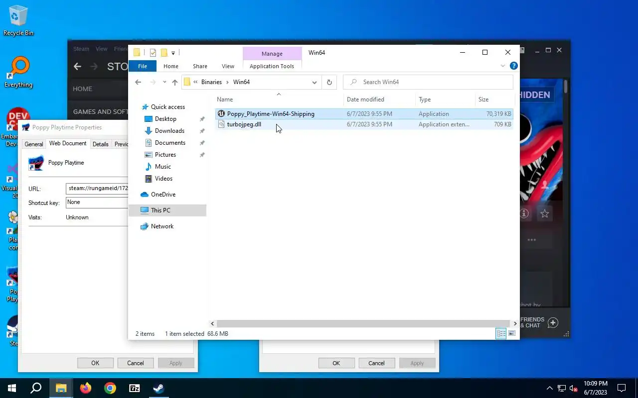Click Cancel in the right background dialog
Image resolution: width=638 pixels, height=398 pixels.
point(376,363)
